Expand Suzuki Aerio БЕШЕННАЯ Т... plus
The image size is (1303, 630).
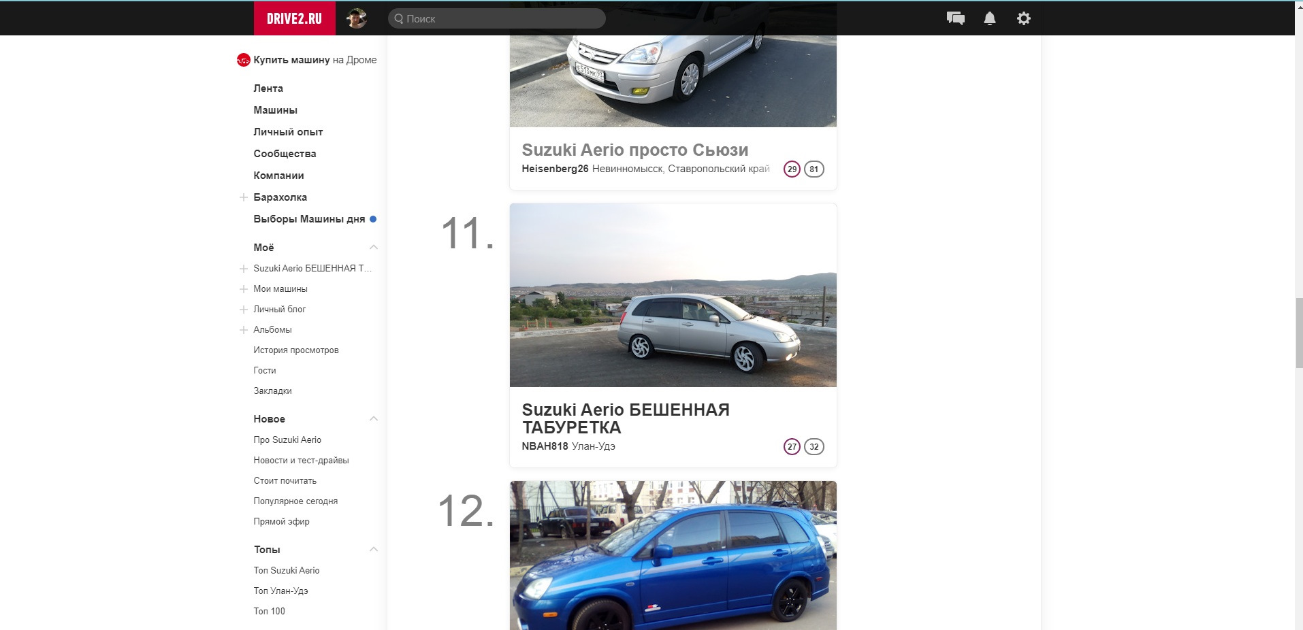(x=243, y=269)
